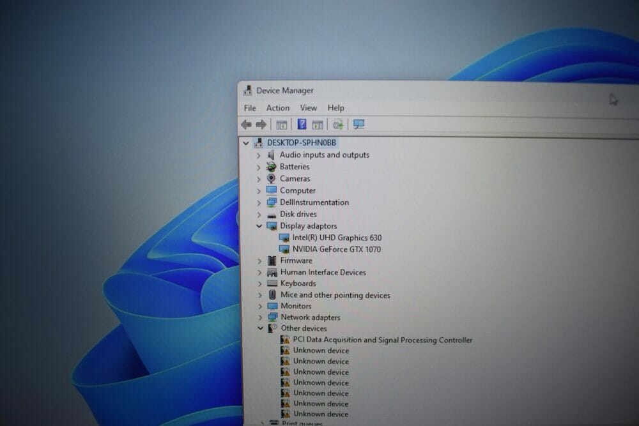The width and height of the screenshot is (639, 426).
Task: Click the Monitors category icon
Action: 272,306
